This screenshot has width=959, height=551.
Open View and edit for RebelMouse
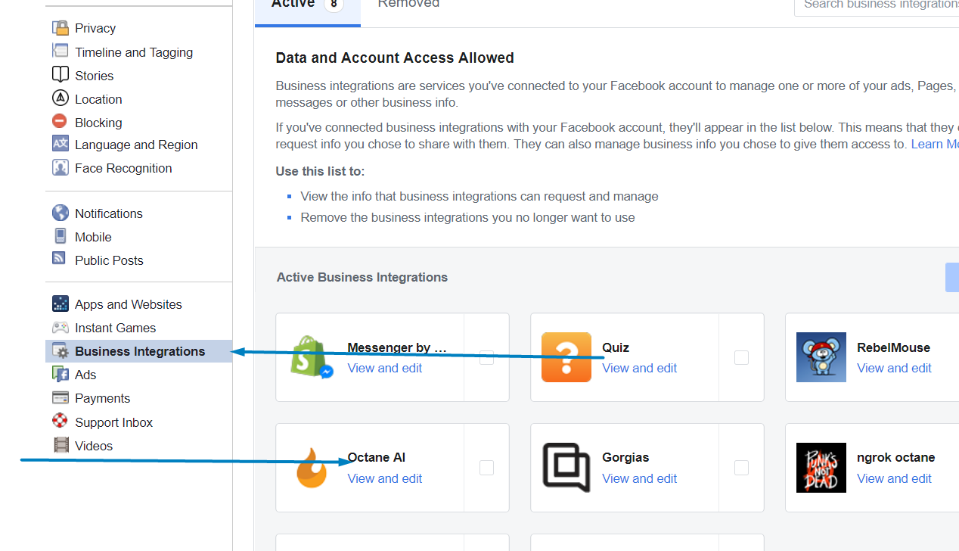pyautogui.click(x=894, y=368)
